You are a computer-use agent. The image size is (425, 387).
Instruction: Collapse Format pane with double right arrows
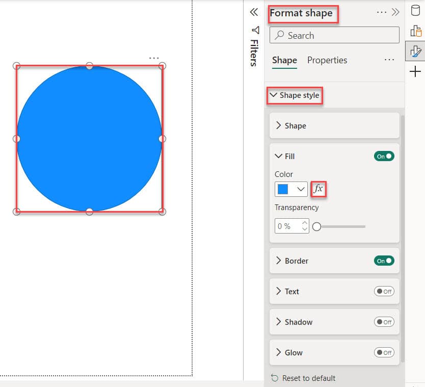click(x=395, y=12)
